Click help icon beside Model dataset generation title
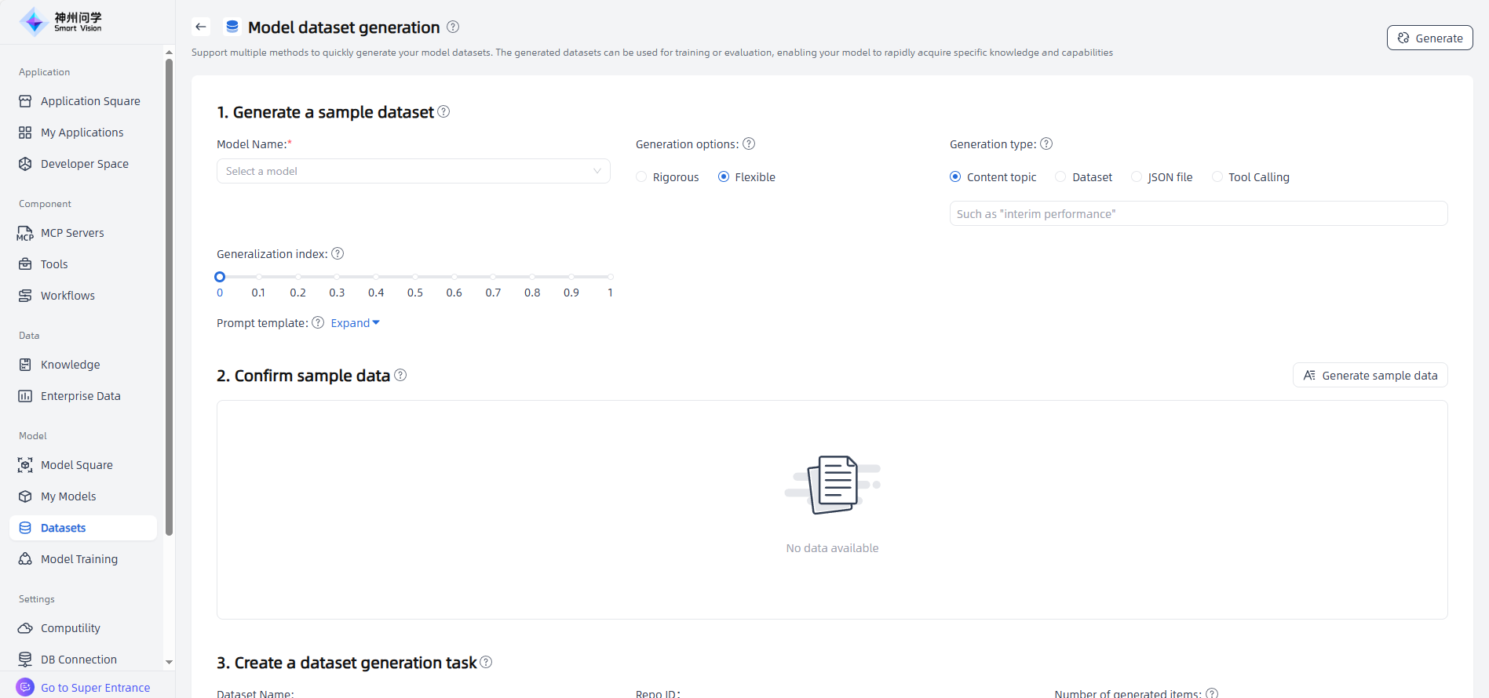Viewport: 1489px width, 698px height. click(x=453, y=27)
